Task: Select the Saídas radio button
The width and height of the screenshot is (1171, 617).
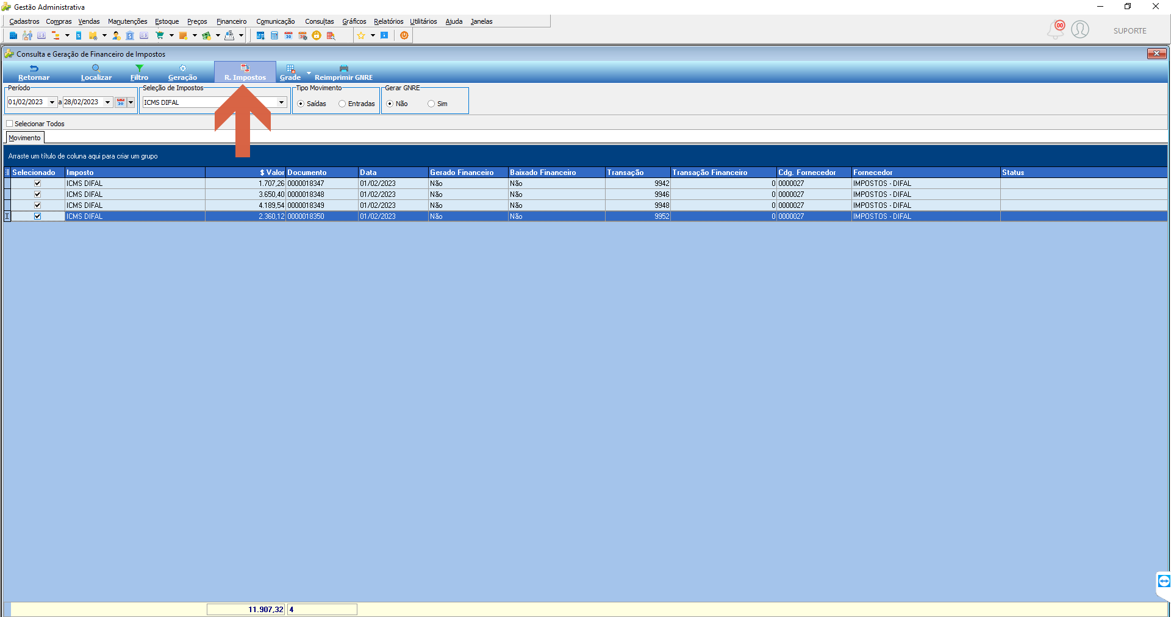Action: point(301,104)
